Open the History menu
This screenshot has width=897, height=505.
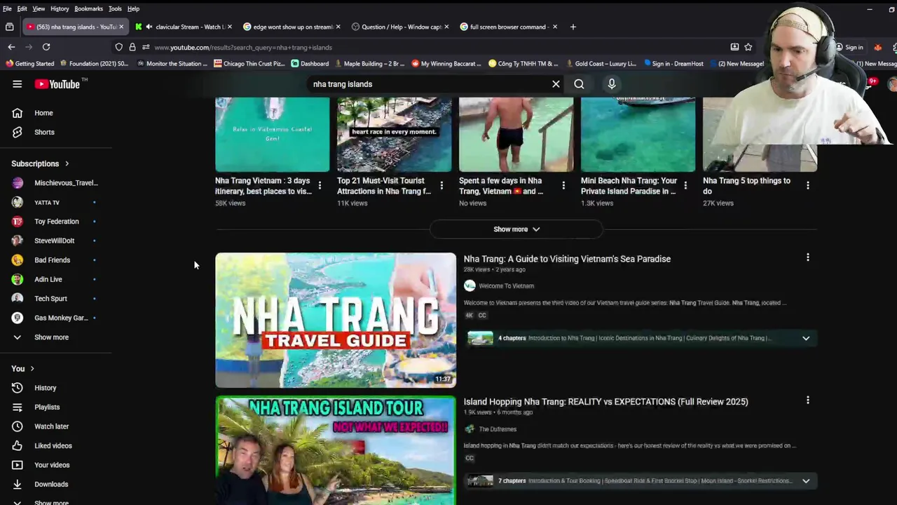point(60,8)
